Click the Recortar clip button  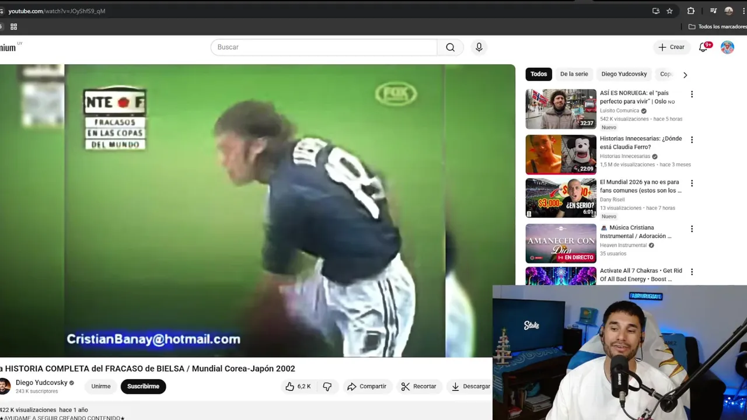tap(418, 386)
